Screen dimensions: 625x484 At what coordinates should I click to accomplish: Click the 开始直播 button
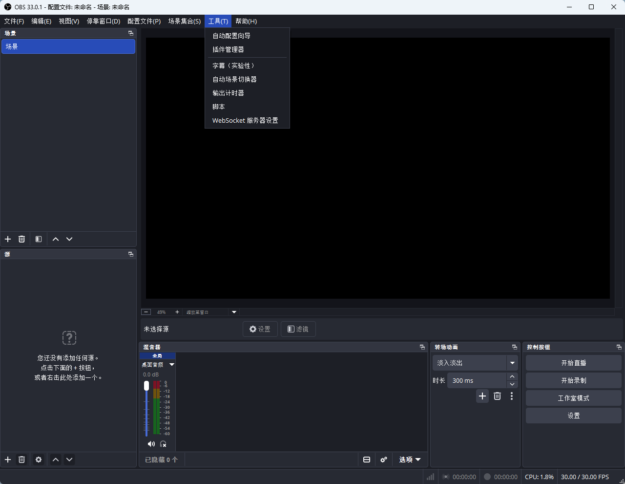tap(574, 363)
